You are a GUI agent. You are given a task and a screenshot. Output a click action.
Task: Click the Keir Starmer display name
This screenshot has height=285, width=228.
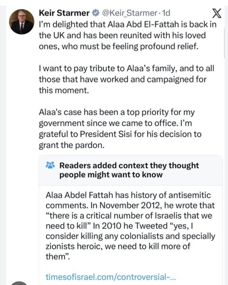tap(64, 13)
